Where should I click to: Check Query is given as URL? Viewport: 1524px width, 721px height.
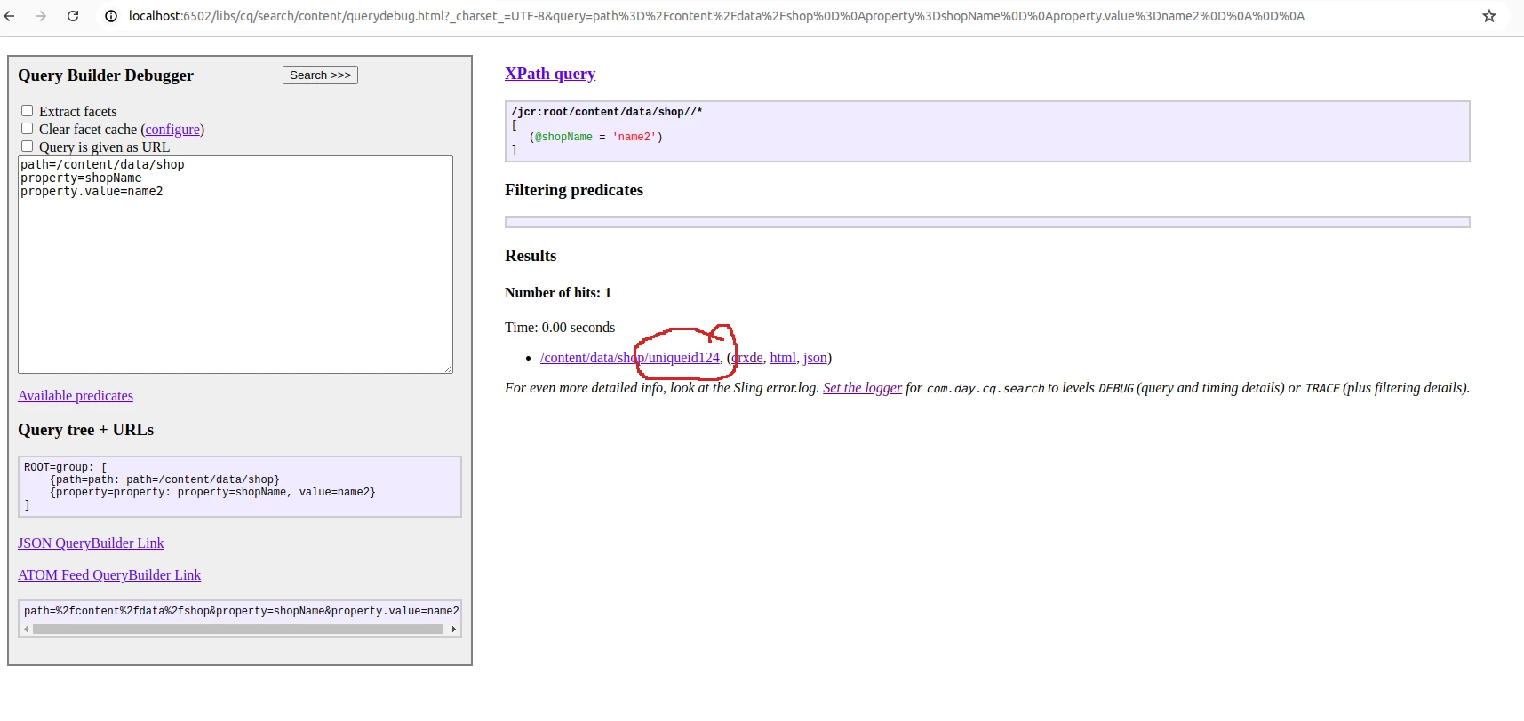[27, 147]
